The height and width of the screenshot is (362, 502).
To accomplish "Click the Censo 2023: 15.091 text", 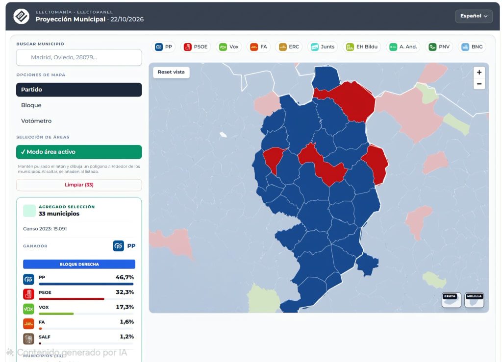I will pyautogui.click(x=45, y=229).
